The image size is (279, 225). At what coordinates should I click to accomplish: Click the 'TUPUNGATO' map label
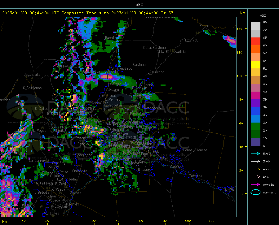coord(55,176)
